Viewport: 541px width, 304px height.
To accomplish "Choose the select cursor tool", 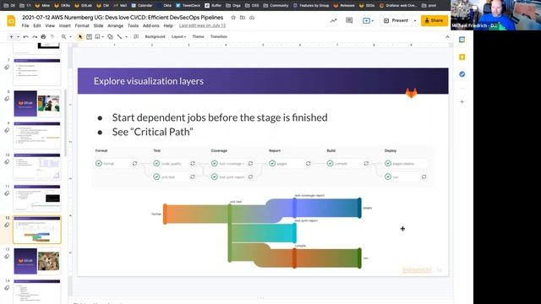I will (80, 36).
